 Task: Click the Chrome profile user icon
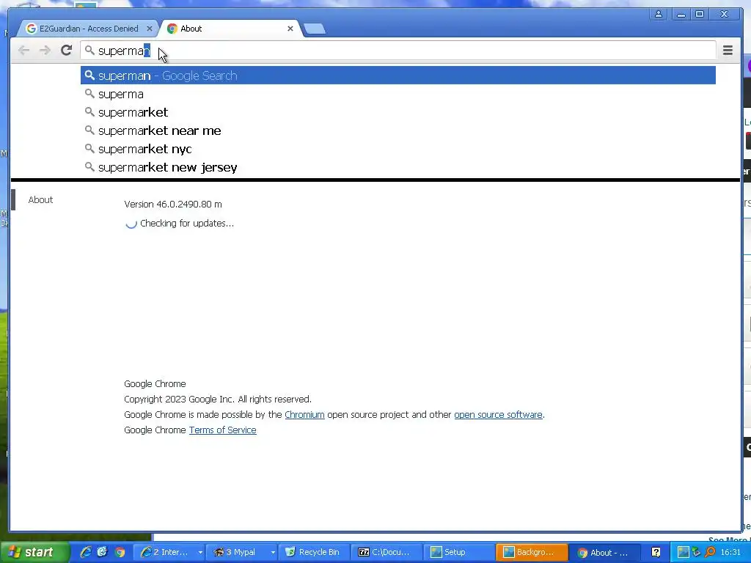click(x=659, y=15)
